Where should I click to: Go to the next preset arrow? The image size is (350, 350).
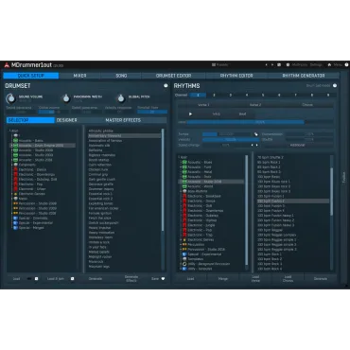coord(272,64)
